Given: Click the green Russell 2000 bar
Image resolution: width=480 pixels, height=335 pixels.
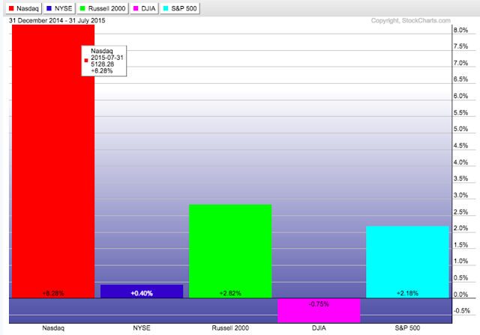Looking at the screenshot, I should point(230,251).
